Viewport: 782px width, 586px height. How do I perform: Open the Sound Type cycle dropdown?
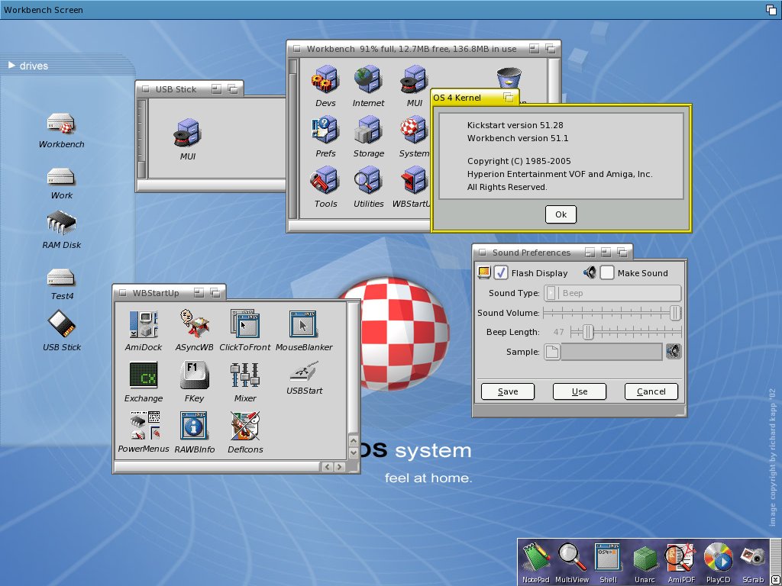(612, 293)
